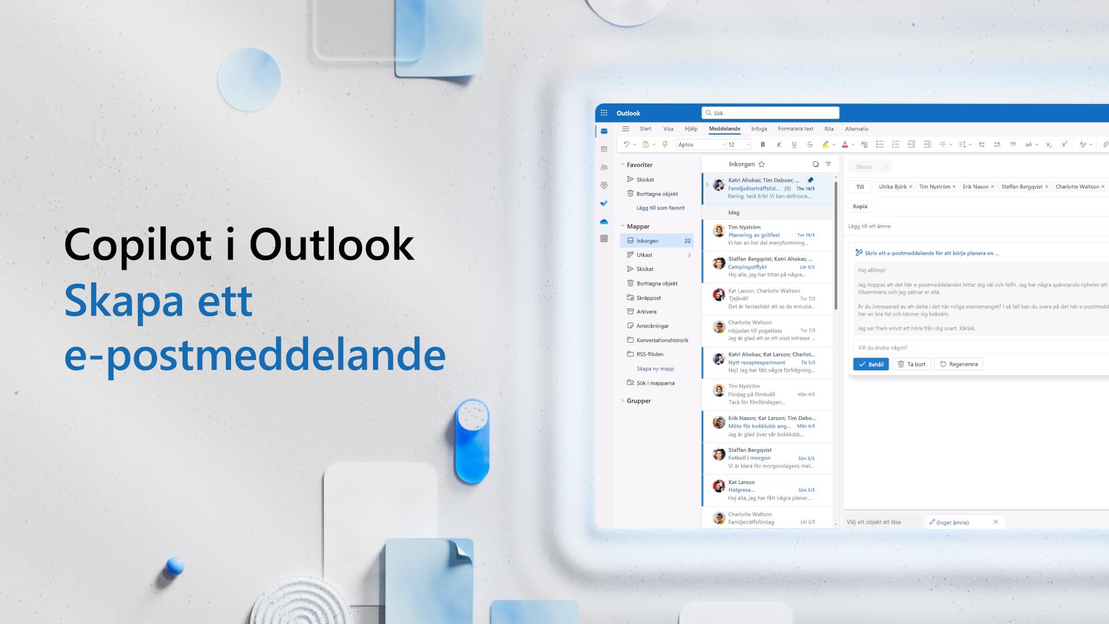Click the Bold formatting icon

[762, 145]
